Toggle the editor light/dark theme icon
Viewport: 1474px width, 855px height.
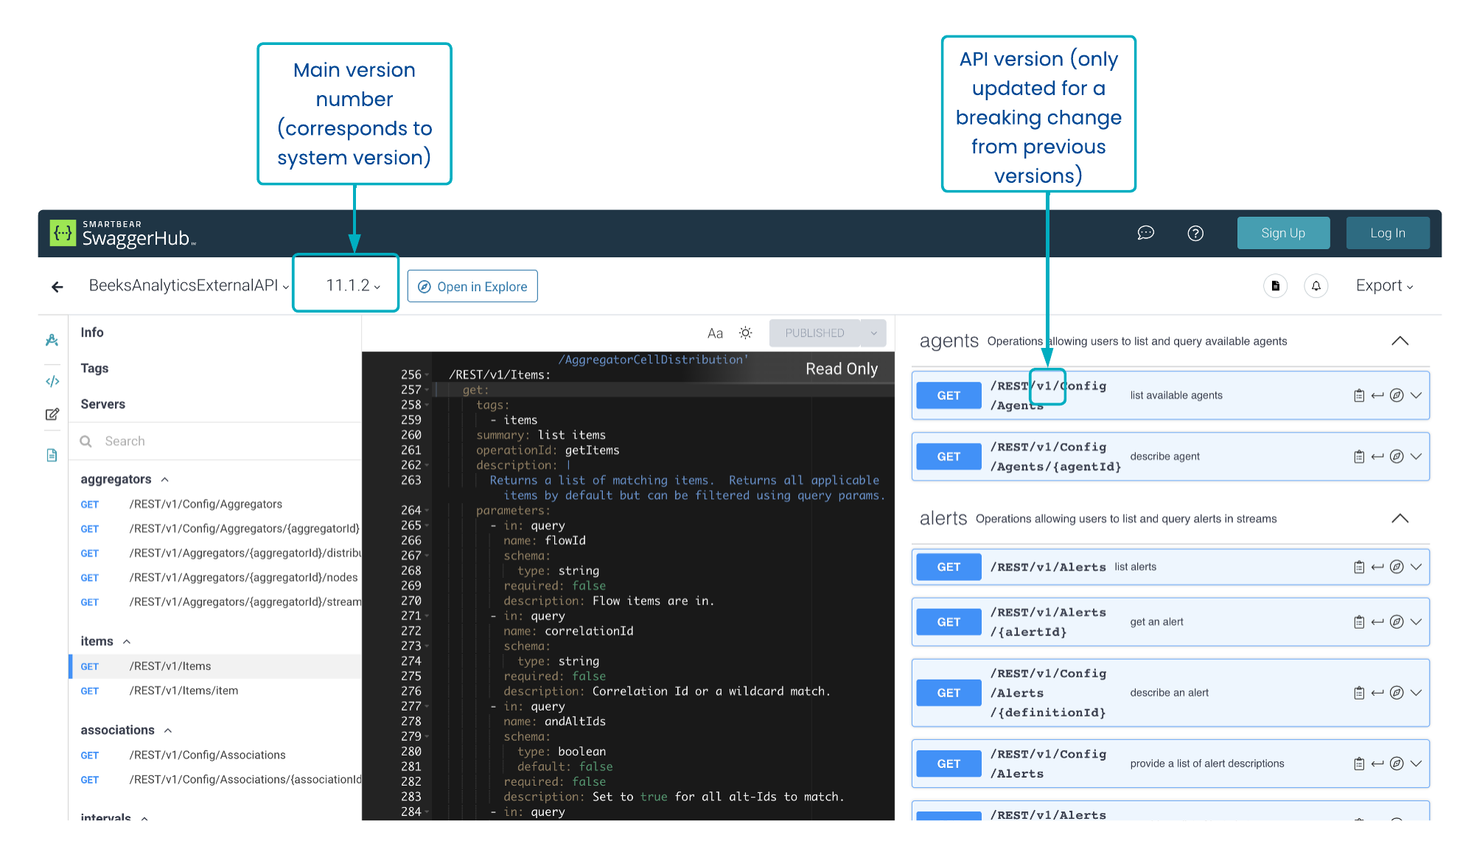coord(746,333)
